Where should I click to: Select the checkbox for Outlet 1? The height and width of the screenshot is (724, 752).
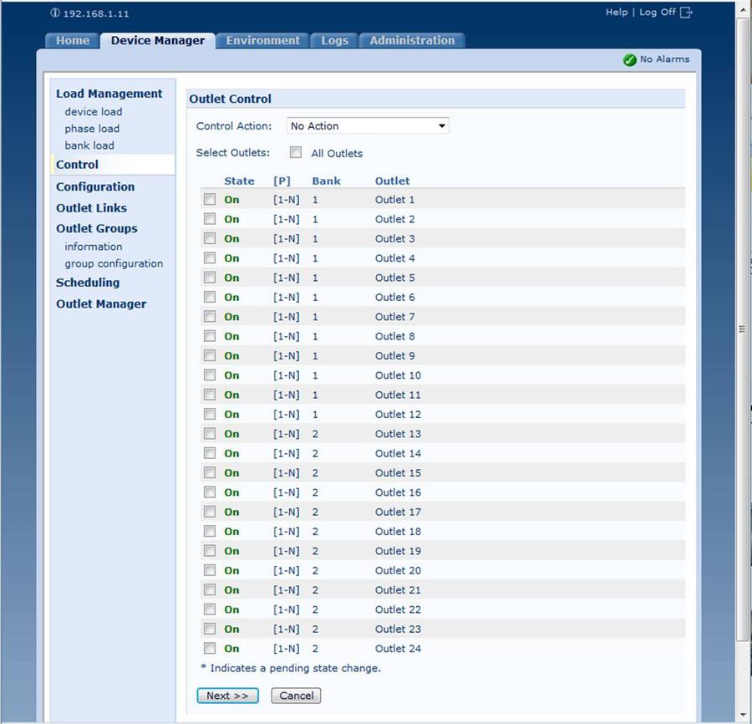point(210,200)
